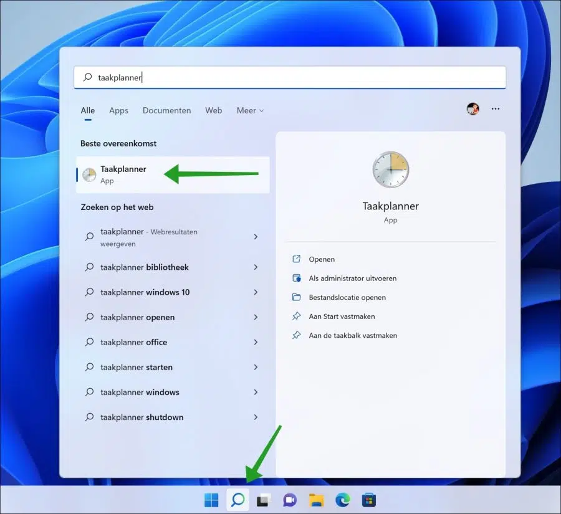Click the user profile avatar icon
This screenshot has height=514, width=561.
point(472,109)
